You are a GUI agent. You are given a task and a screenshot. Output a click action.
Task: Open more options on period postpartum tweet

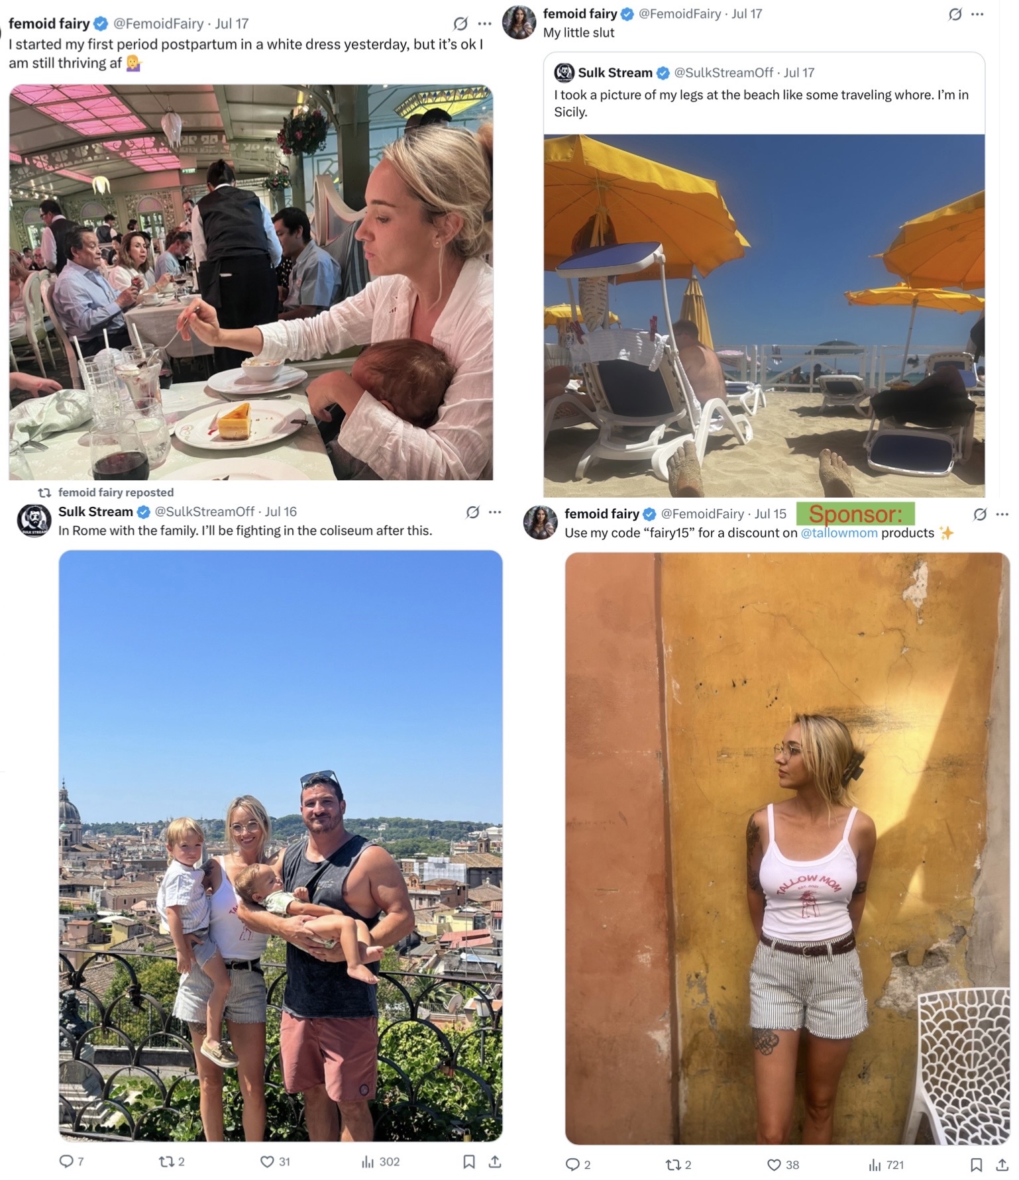point(485,24)
